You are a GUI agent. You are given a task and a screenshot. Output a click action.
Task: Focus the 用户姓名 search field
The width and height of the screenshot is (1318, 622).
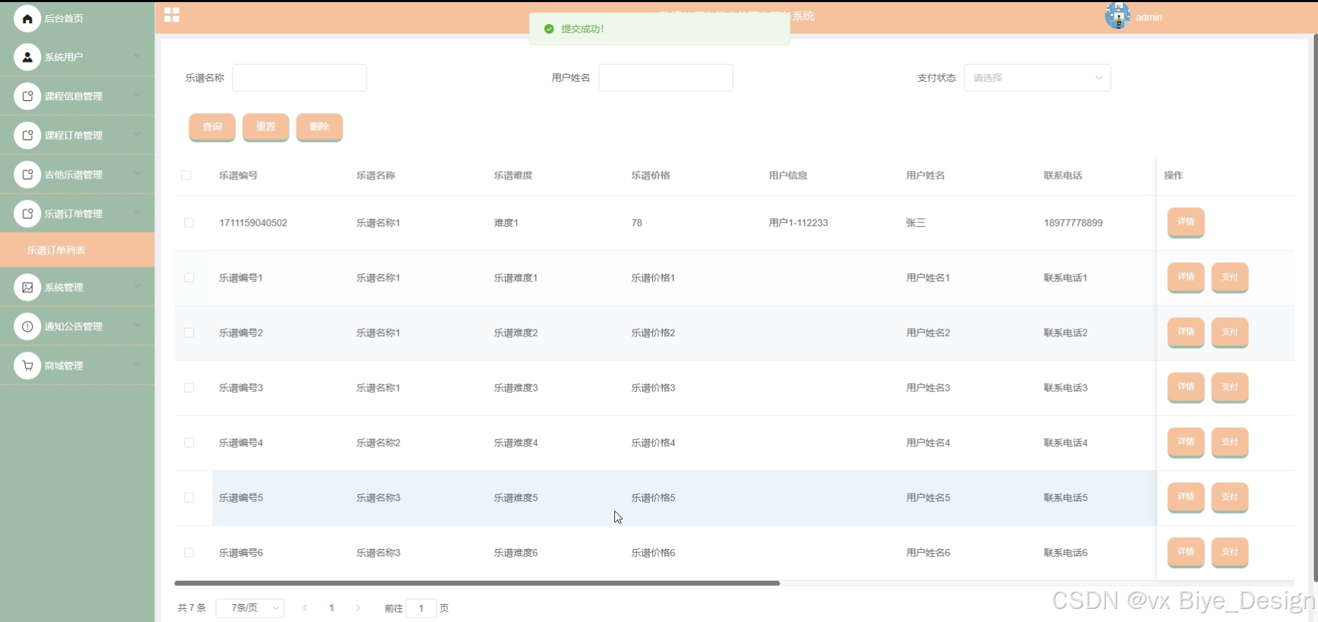click(665, 78)
